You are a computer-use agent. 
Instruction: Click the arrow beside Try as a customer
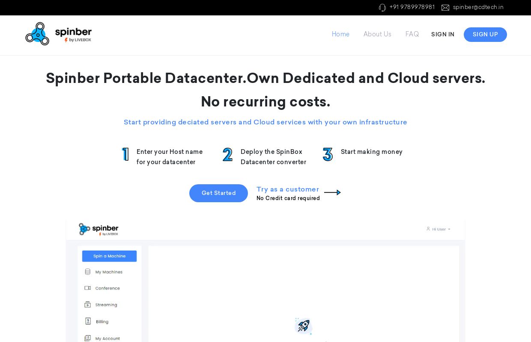(x=332, y=193)
